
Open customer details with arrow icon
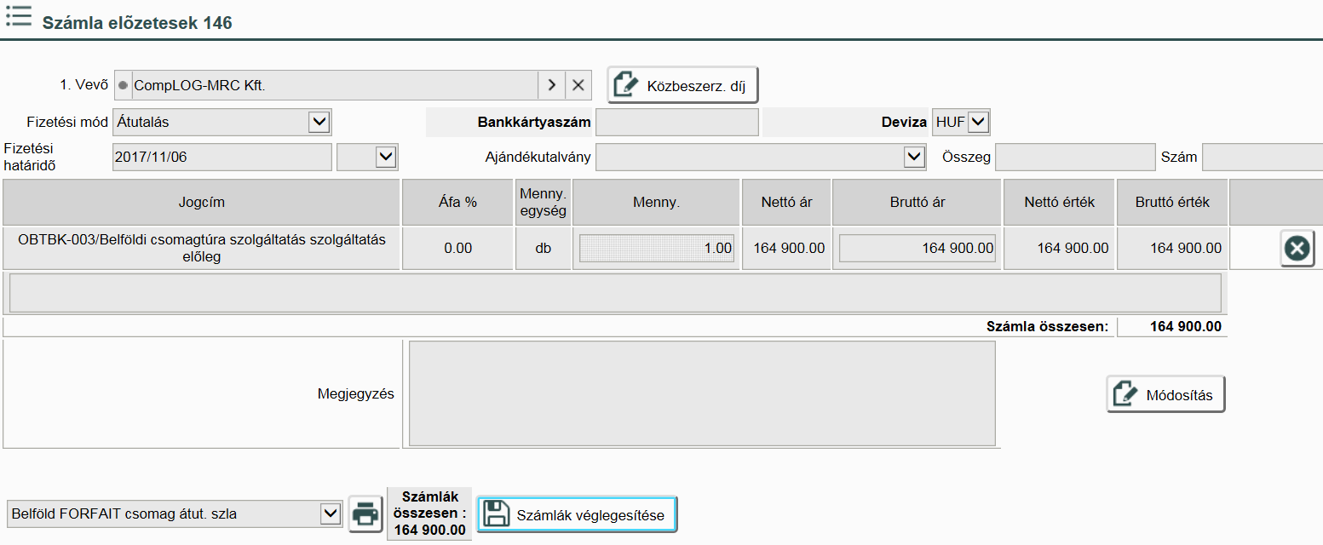coord(551,85)
